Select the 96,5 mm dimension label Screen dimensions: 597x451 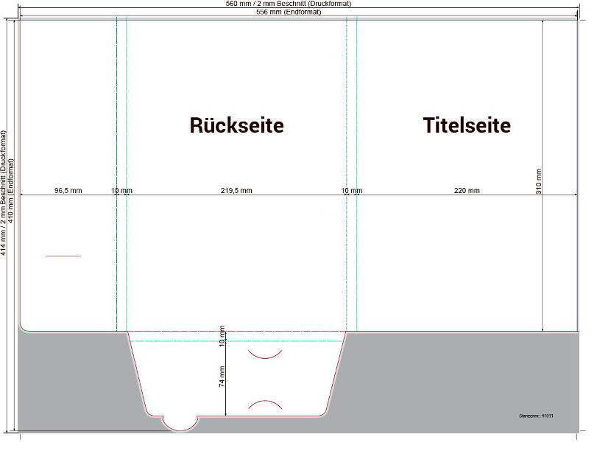pos(68,190)
